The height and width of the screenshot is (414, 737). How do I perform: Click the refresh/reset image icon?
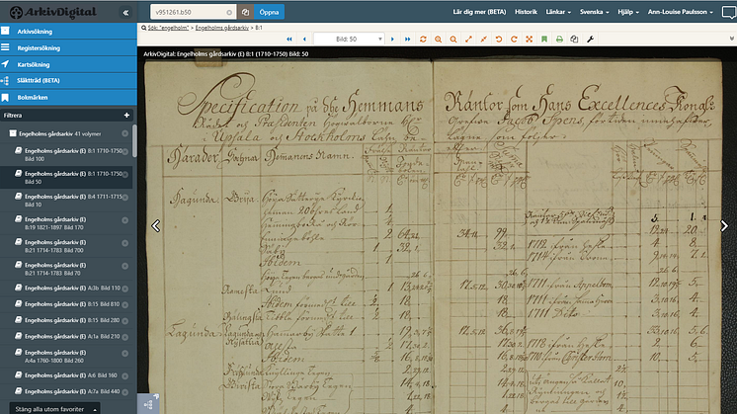[x=423, y=39]
